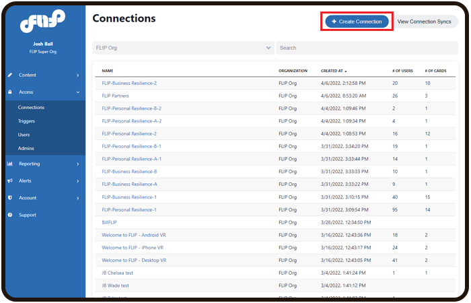Viewport: 471px width, 303px height.
Task: Click the 95 users value
Action: coord(395,210)
